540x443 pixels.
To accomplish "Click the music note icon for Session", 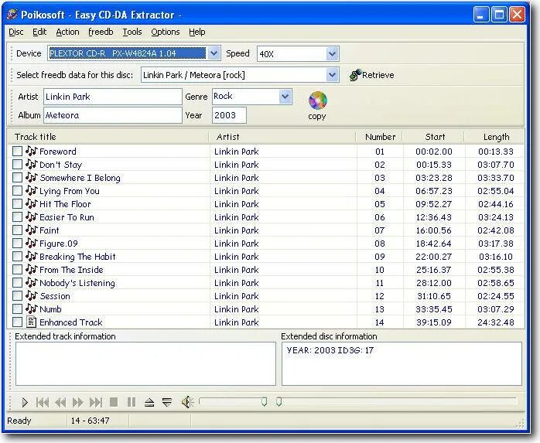I will click(x=32, y=295).
